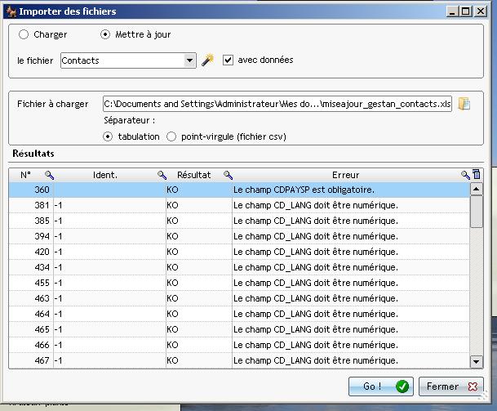This screenshot has width=497, height=411.
Task: Click the search icon in Ident. column header
Action: [162, 175]
